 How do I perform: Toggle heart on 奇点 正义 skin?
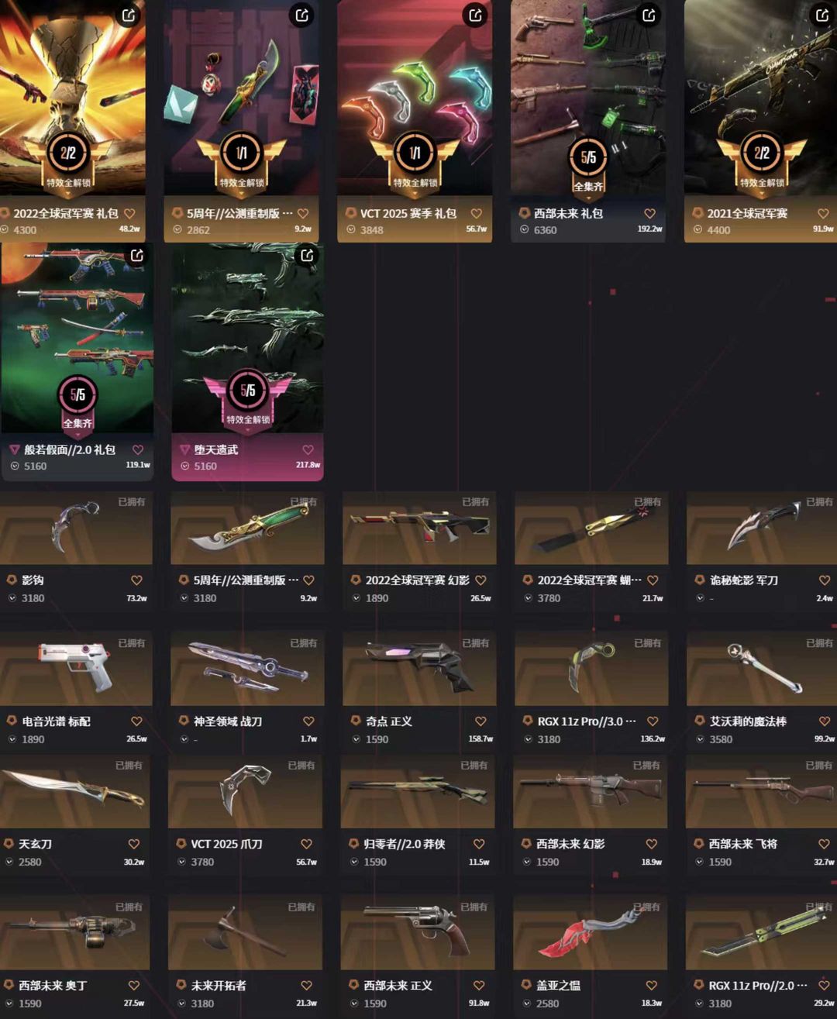[x=480, y=721]
